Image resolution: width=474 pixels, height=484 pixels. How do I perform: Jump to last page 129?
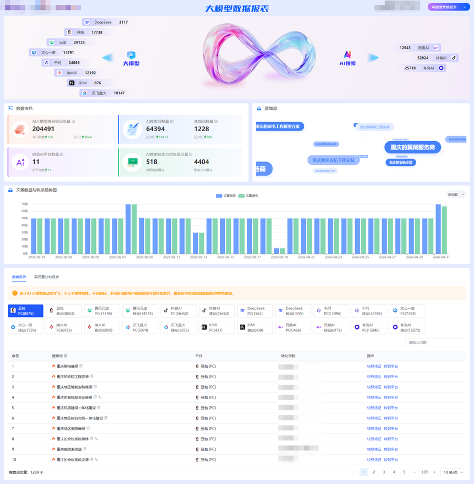(x=424, y=472)
